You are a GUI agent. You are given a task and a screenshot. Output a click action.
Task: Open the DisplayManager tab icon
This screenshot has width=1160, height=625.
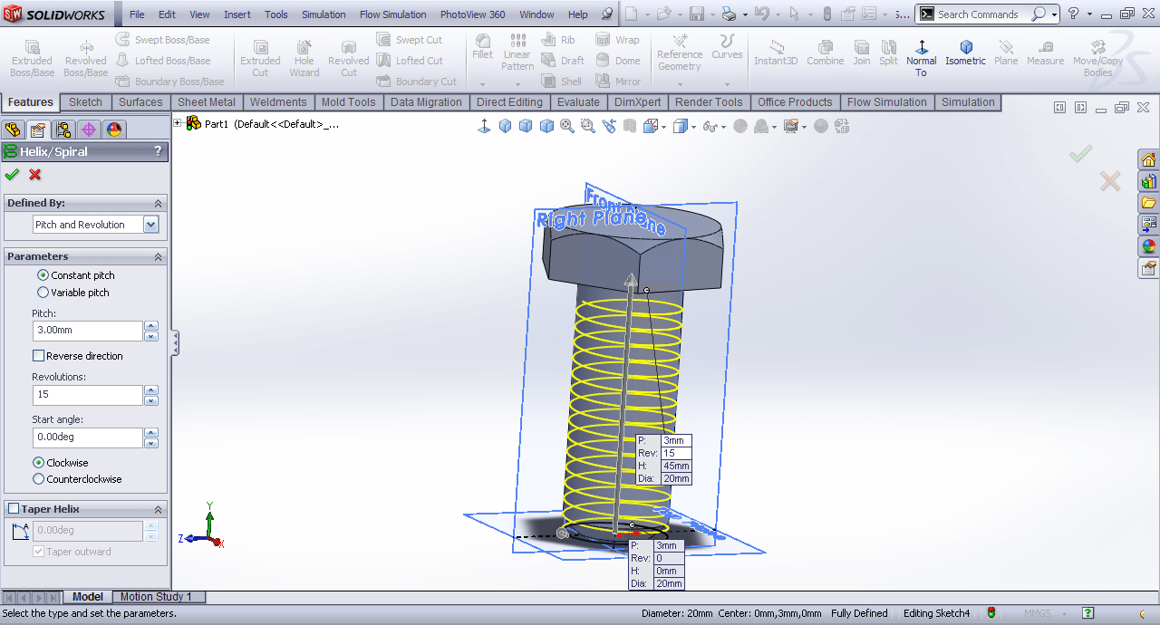point(113,130)
